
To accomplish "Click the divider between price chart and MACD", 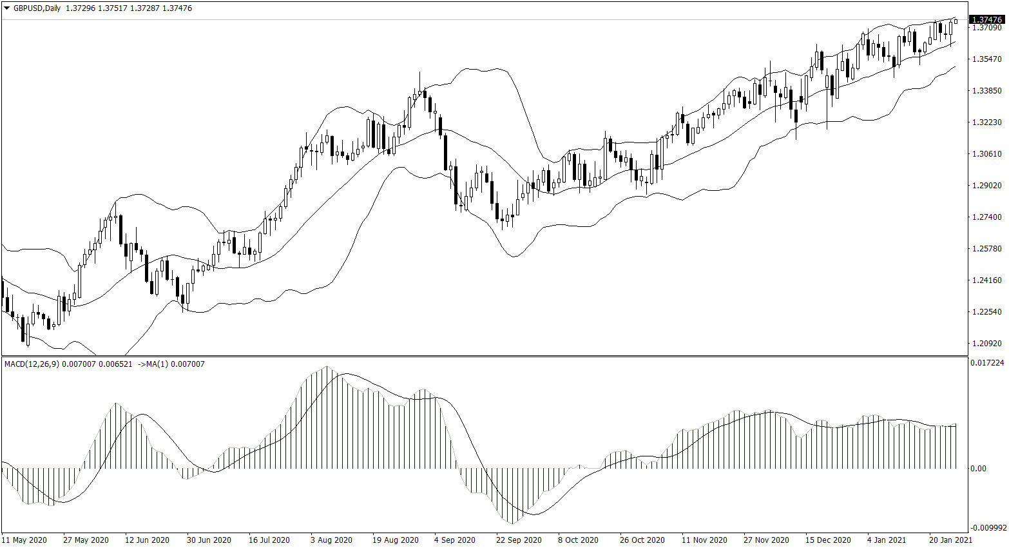I will 483,356.
